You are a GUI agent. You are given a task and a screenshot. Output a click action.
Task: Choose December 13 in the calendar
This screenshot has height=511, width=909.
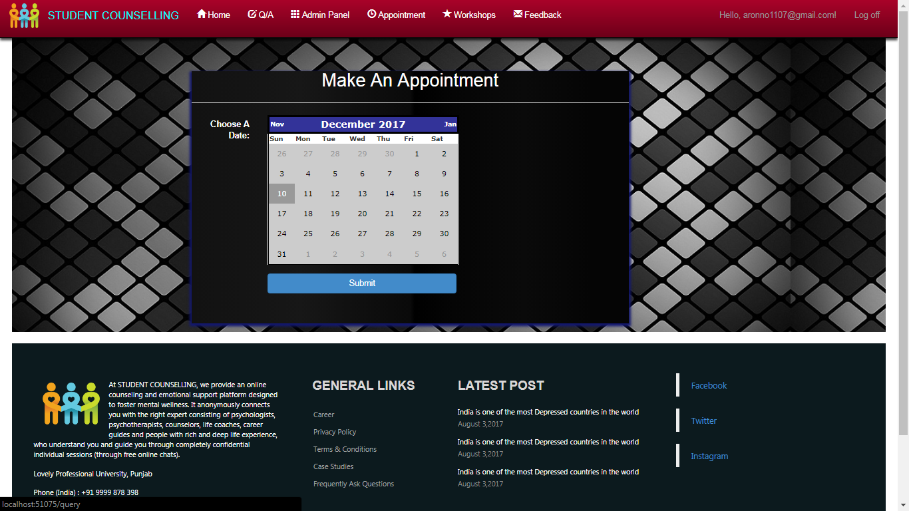pyautogui.click(x=362, y=194)
